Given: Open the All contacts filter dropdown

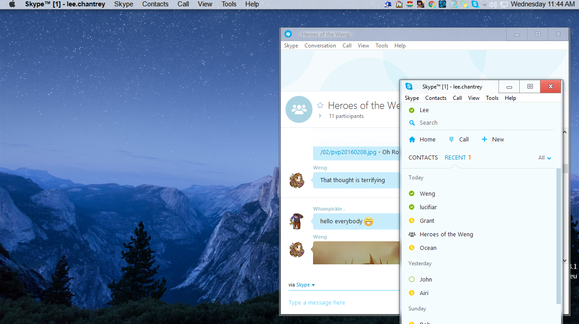Looking at the screenshot, I should coord(544,158).
